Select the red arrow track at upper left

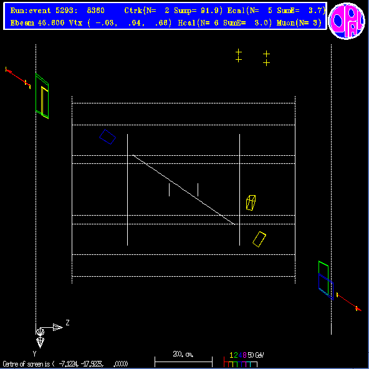pyautogui.click(x=18, y=78)
